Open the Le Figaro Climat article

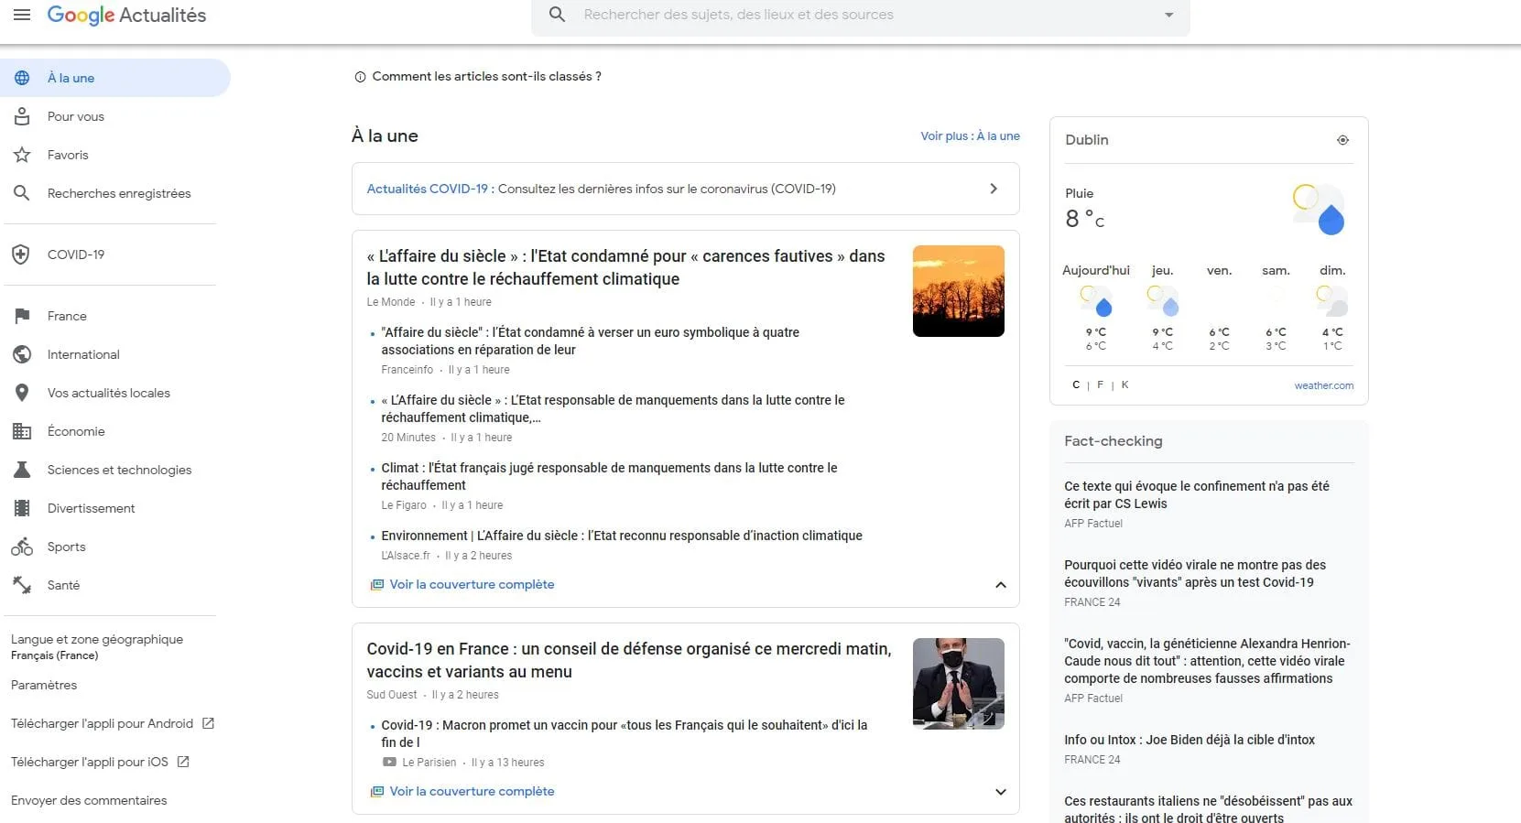(x=609, y=476)
